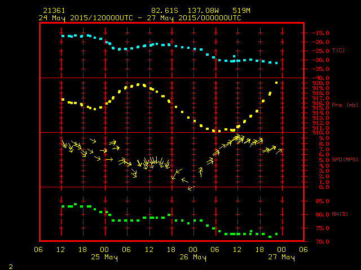Viewport: 361px width, 270px height.
Task: Click the RH(%) humidity axis label
Action: point(340,214)
